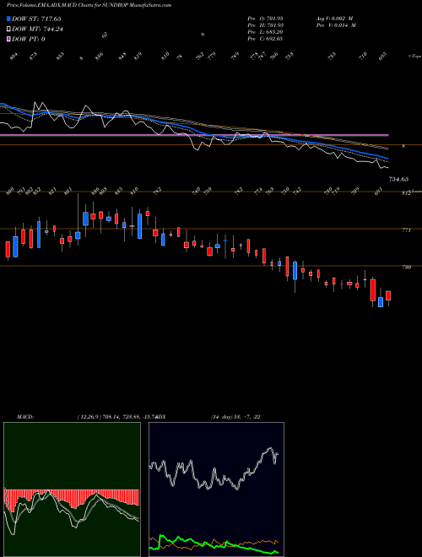The width and height of the screenshot is (422, 557).
Task: Click the 730 price level label
Action: (406, 268)
